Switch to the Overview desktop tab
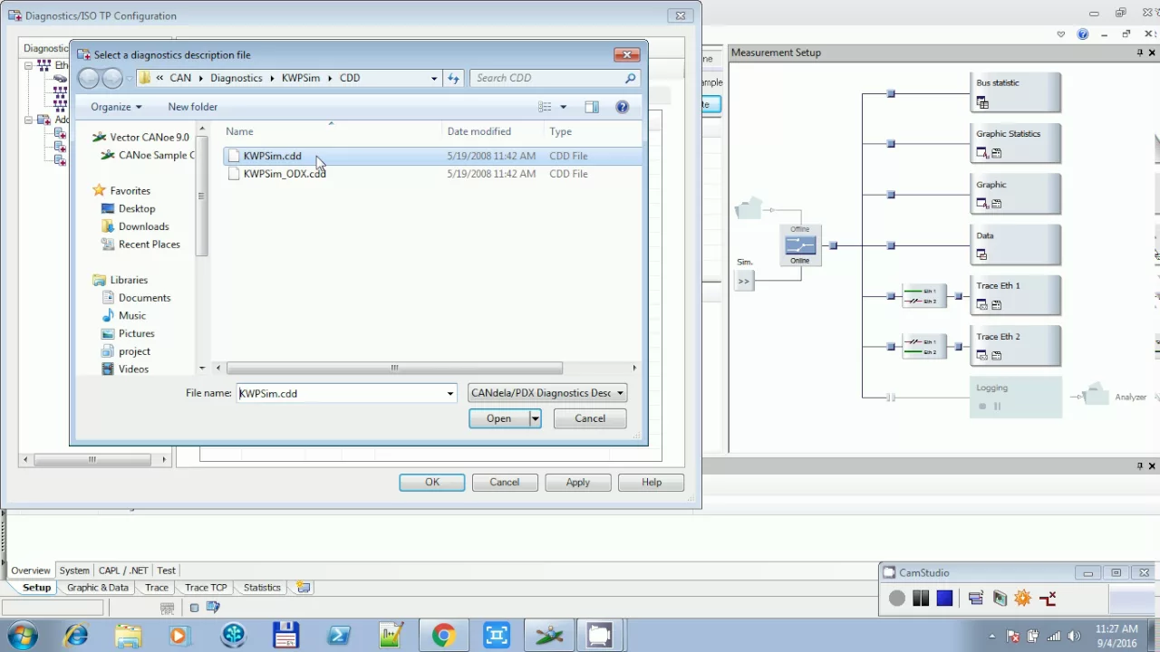 pyautogui.click(x=31, y=570)
